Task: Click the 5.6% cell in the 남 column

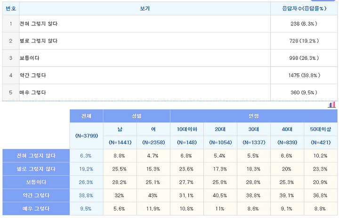Action: coord(119,209)
